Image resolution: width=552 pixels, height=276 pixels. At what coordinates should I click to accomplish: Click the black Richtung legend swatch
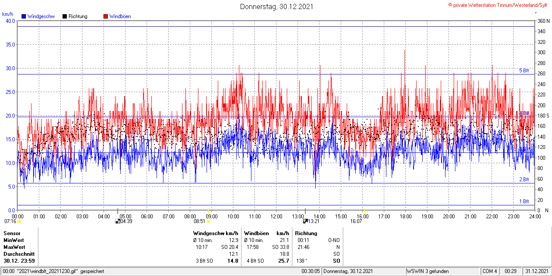65,16
